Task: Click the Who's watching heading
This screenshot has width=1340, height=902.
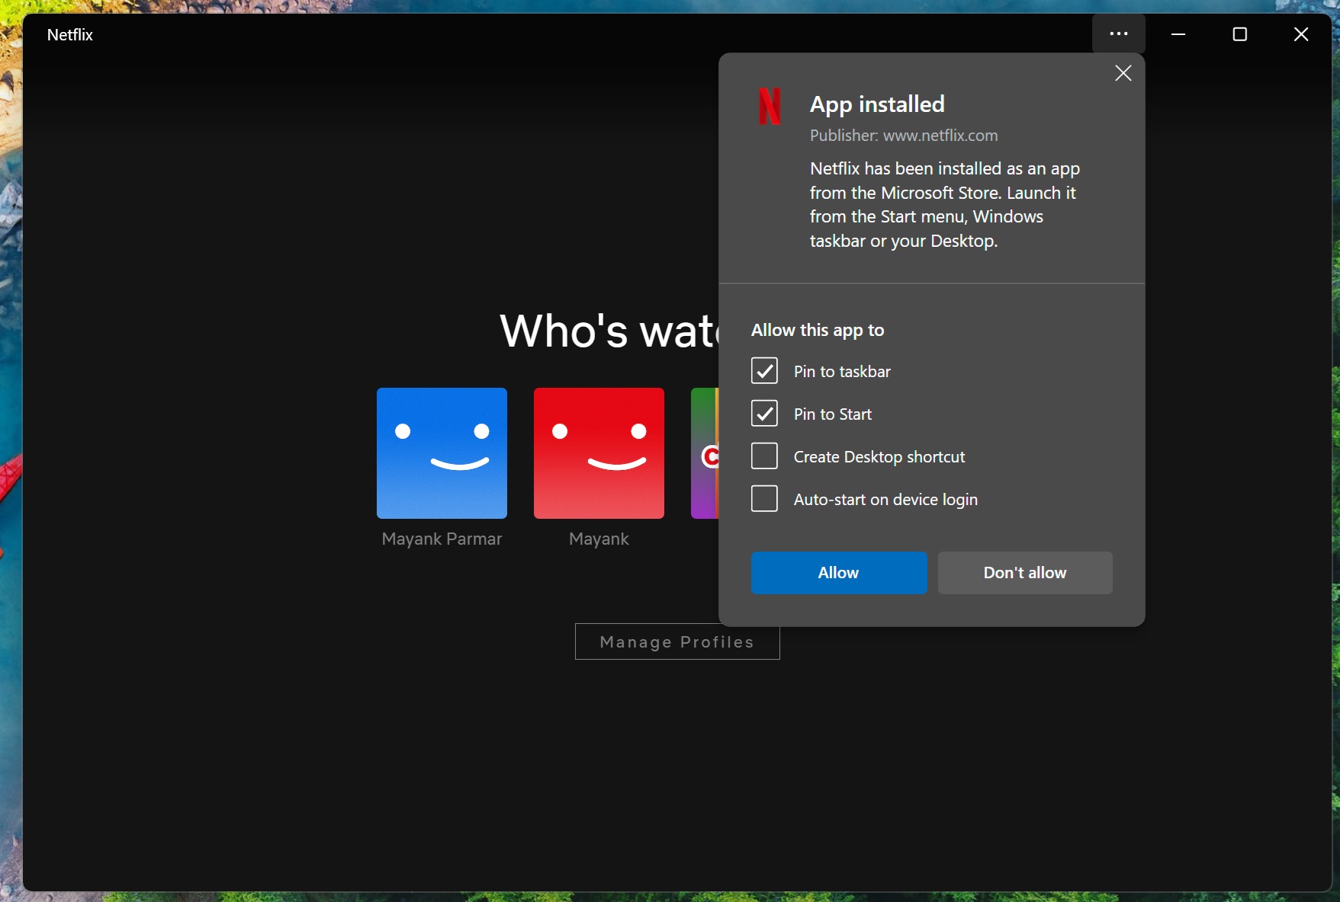Action: click(610, 331)
